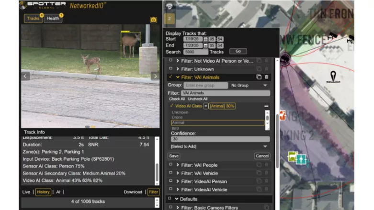The height and width of the screenshot is (210, 374).
Task: Toggle checkbox for Filter: Not Video AI Person
Action: click(170, 61)
